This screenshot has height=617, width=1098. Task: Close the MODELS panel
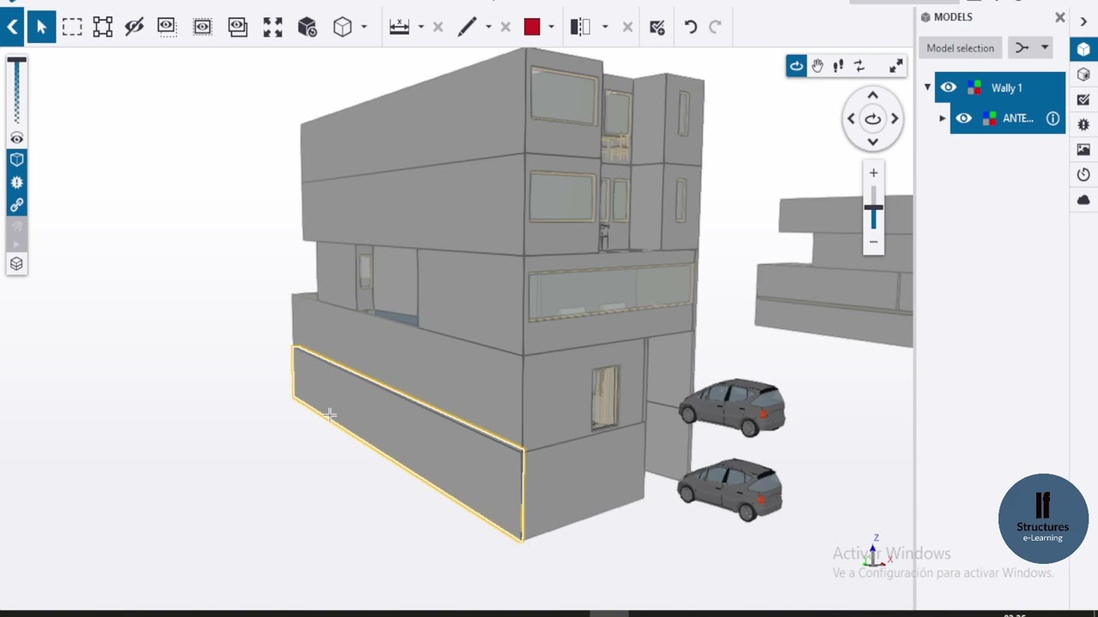click(1060, 17)
